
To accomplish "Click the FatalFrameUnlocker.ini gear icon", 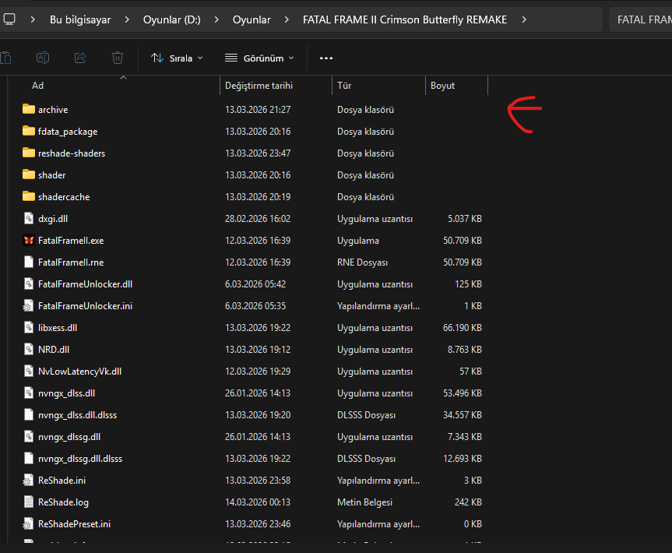I will click(x=28, y=305).
